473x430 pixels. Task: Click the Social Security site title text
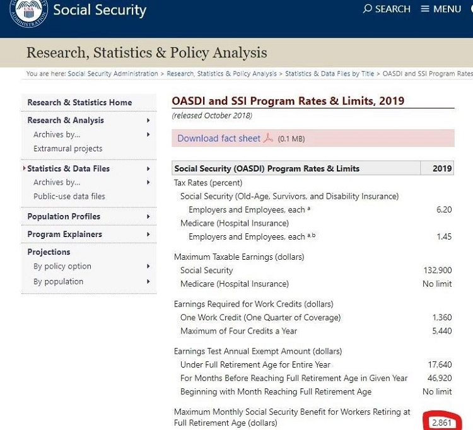coord(100,10)
